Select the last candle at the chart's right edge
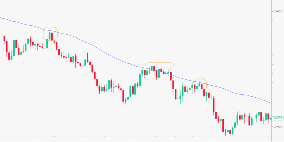The height and width of the screenshot is (142, 284). [271, 119]
